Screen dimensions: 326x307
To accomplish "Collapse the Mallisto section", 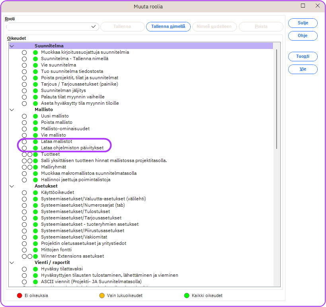I will tap(12, 110).
